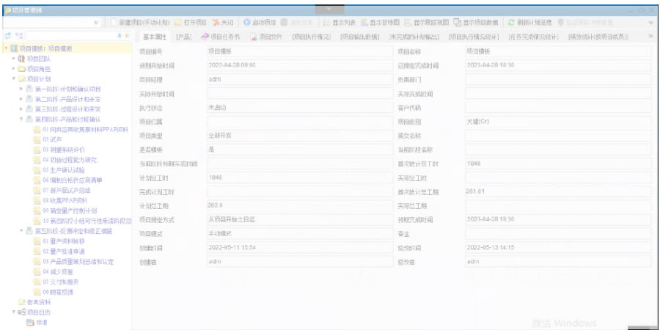Select task 04 减少变差
This screenshot has height=330, width=660.
coord(58,271)
